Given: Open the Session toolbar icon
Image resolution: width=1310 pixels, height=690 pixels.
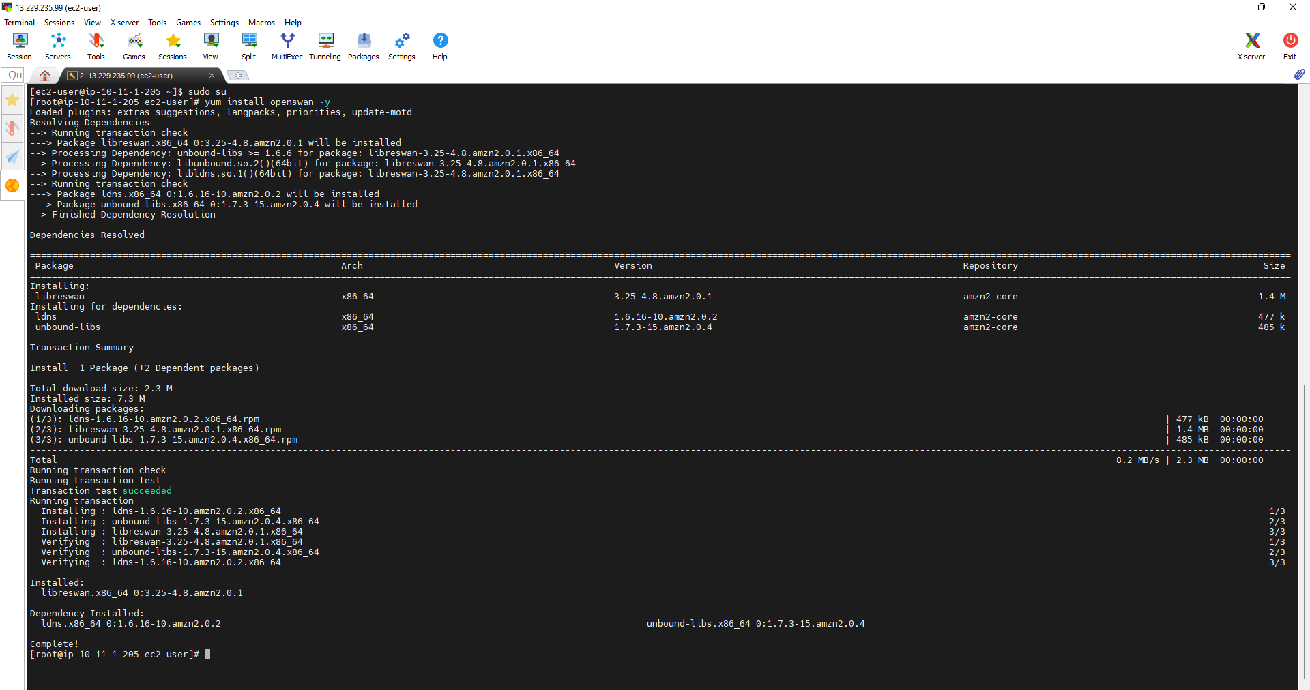Looking at the screenshot, I should tap(19, 46).
